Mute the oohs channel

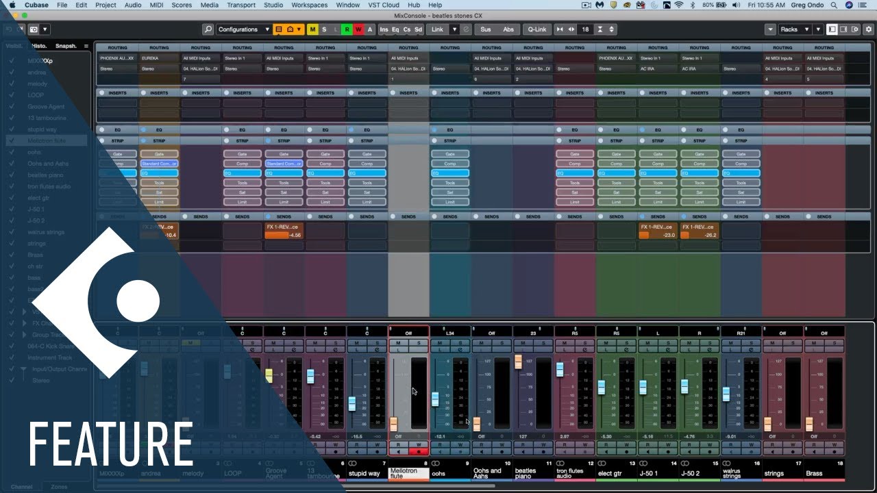click(x=440, y=342)
